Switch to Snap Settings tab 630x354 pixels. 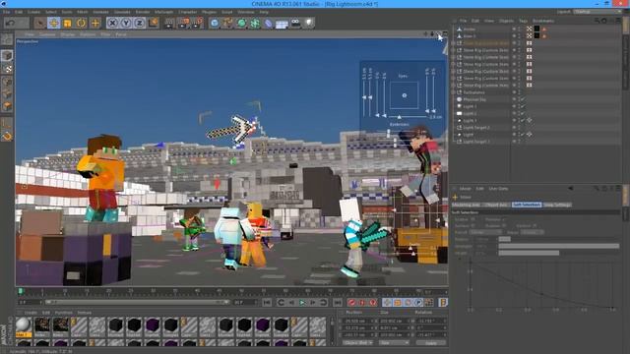(x=557, y=205)
